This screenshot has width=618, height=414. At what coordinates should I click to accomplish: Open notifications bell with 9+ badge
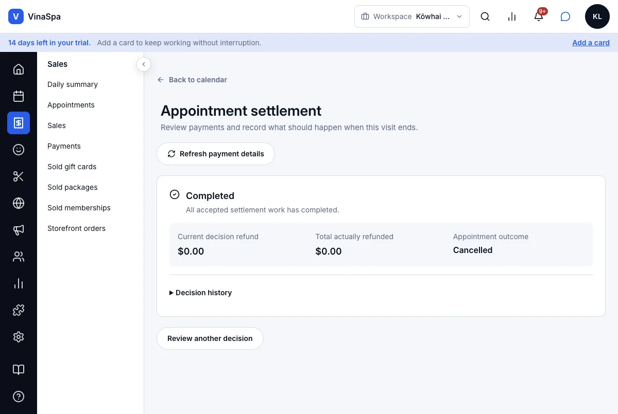click(x=539, y=16)
